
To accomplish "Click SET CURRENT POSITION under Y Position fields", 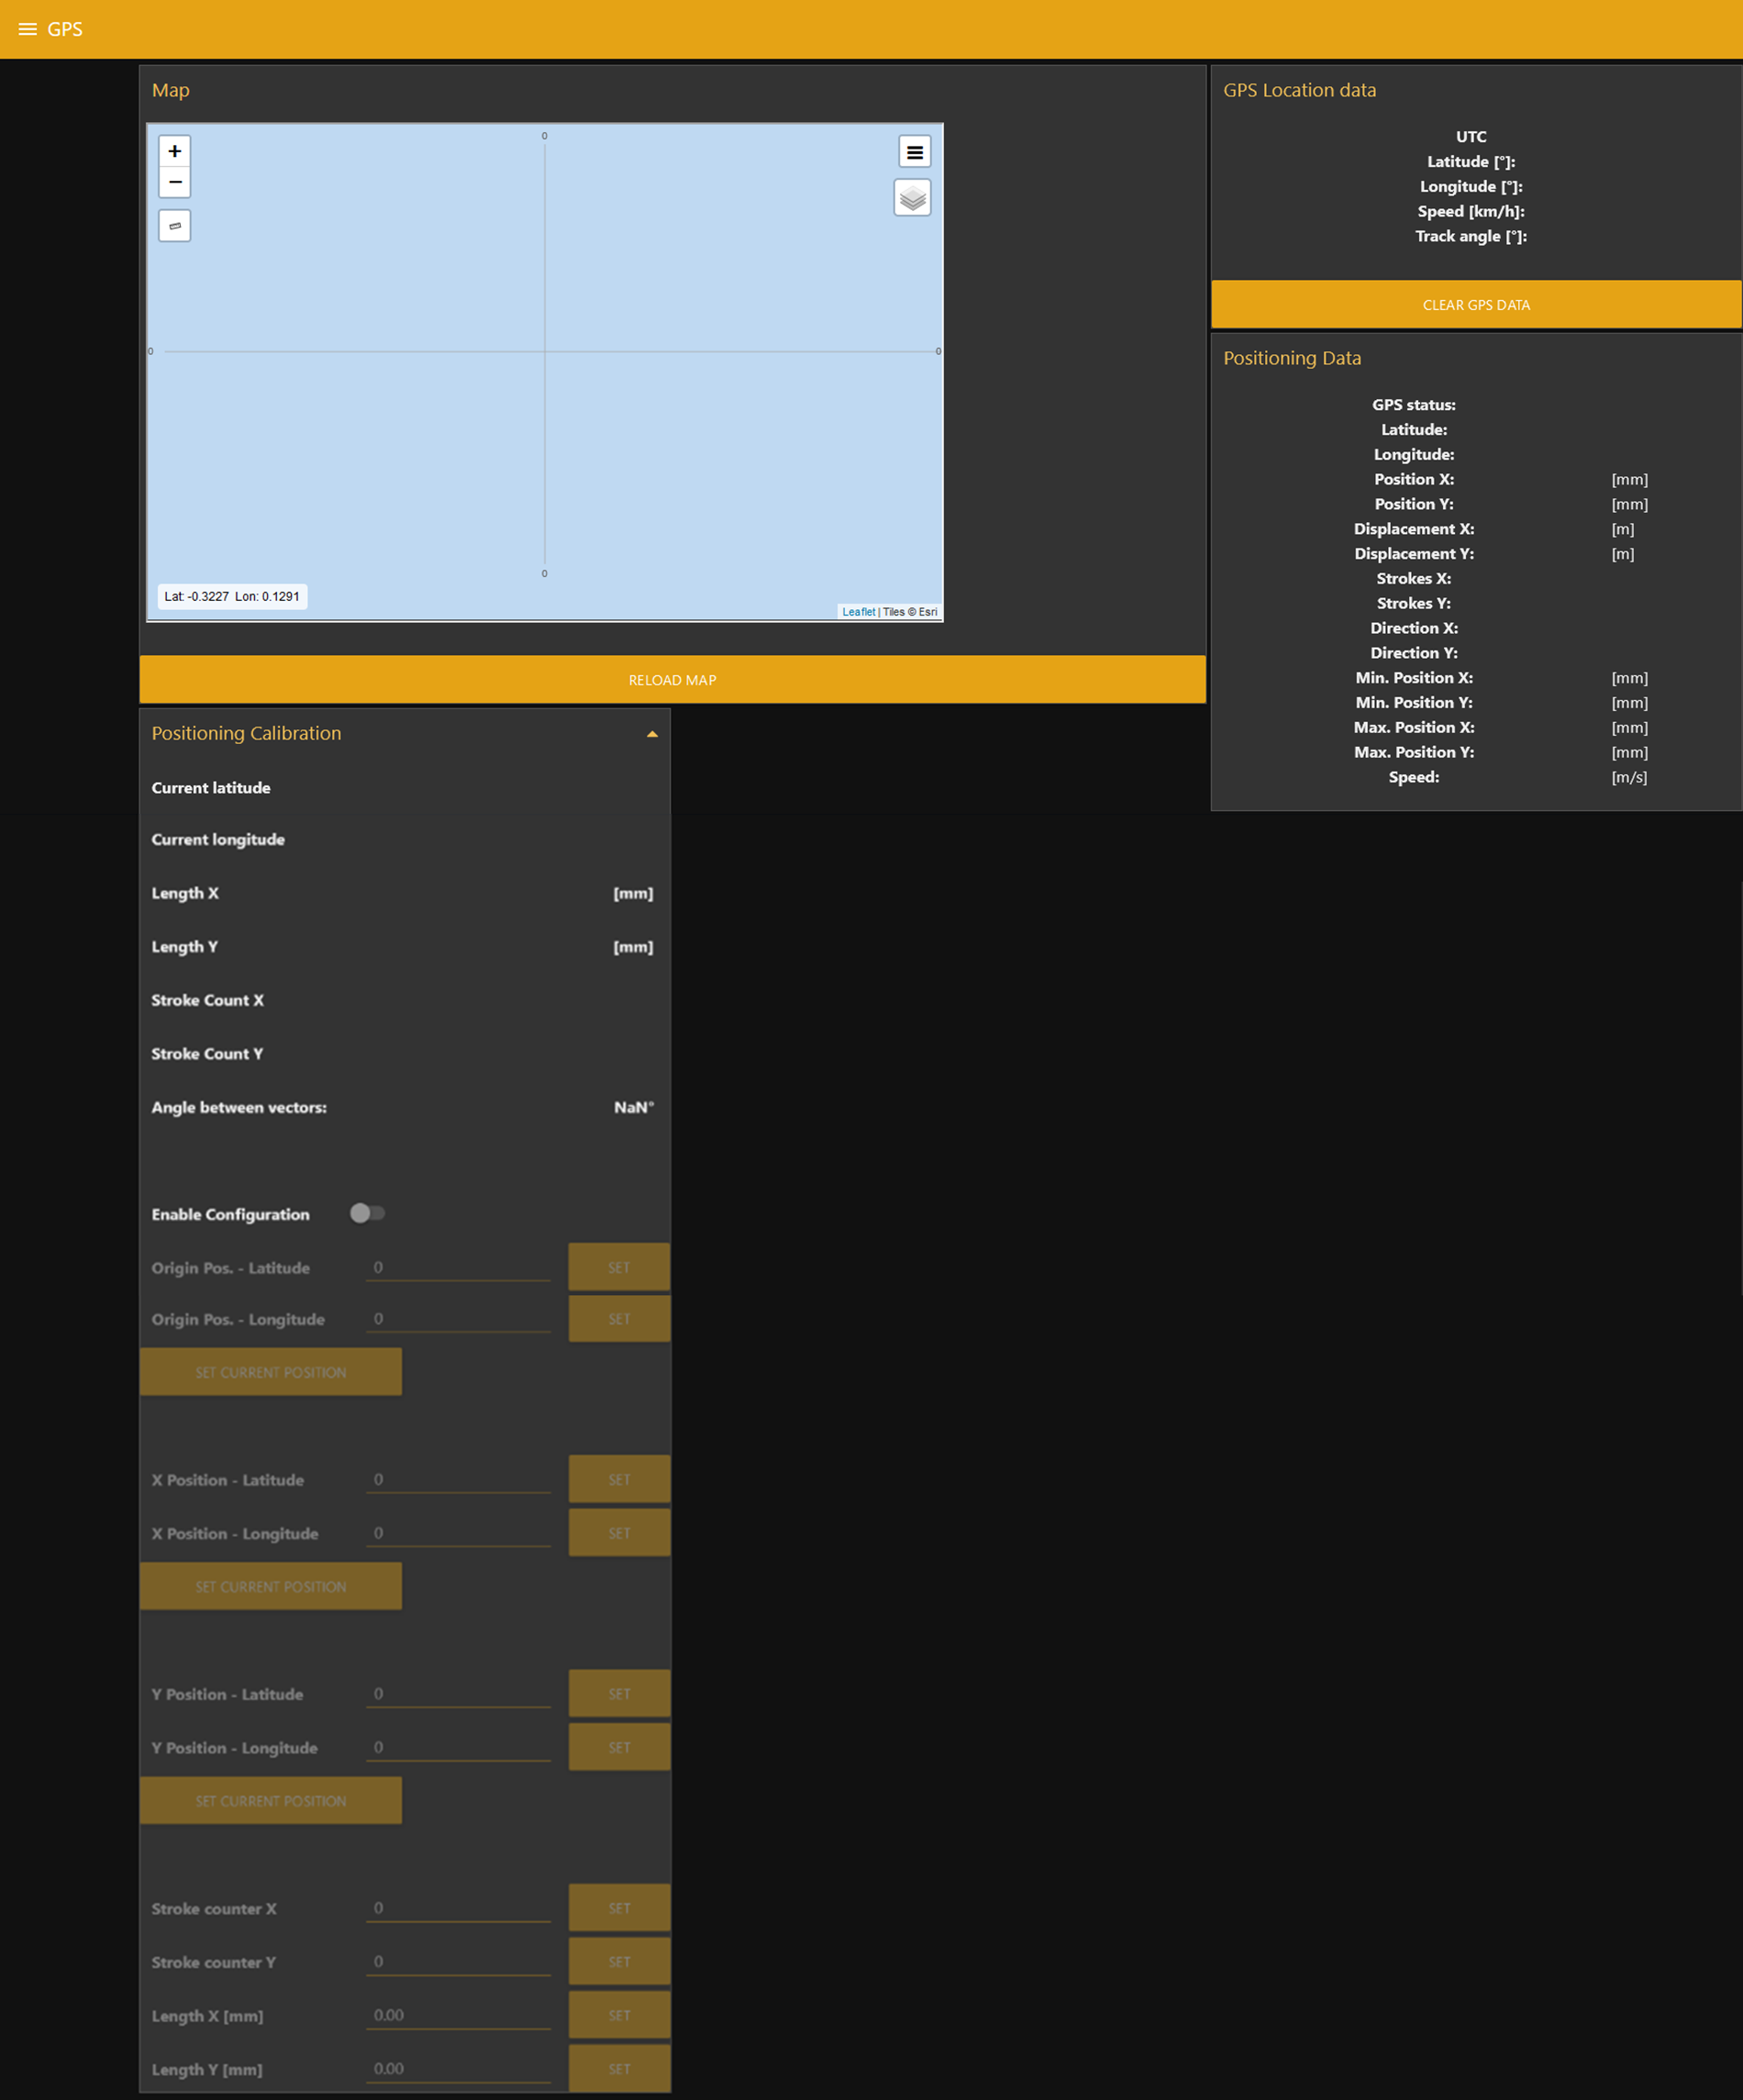I will tap(271, 1800).
